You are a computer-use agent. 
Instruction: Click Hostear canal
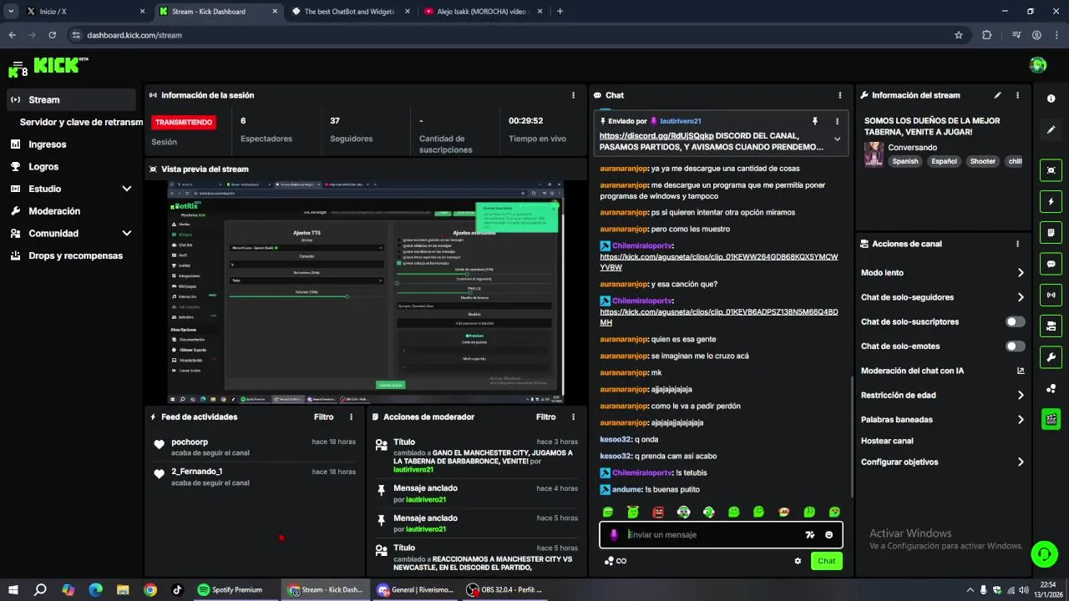point(887,441)
